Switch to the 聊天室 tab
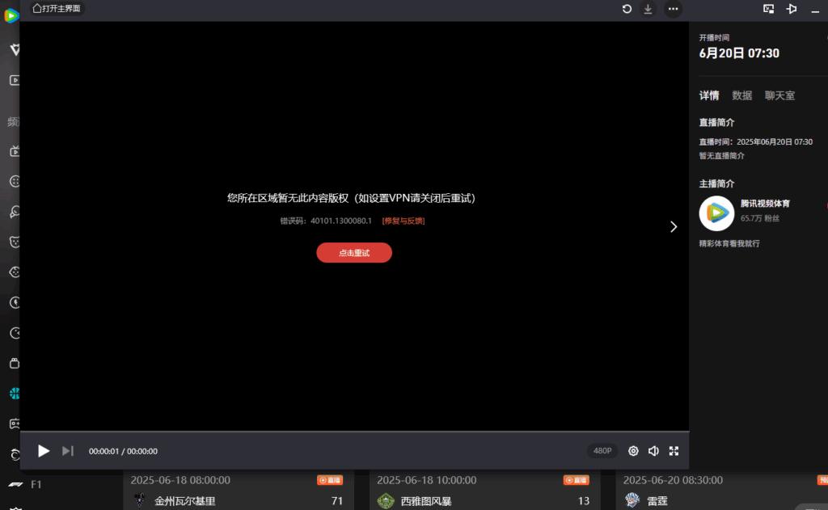 pos(779,95)
